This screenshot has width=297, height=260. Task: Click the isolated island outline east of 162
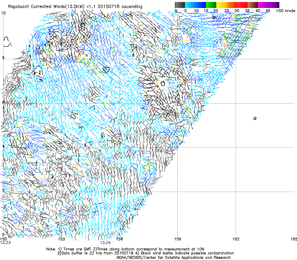(255, 118)
